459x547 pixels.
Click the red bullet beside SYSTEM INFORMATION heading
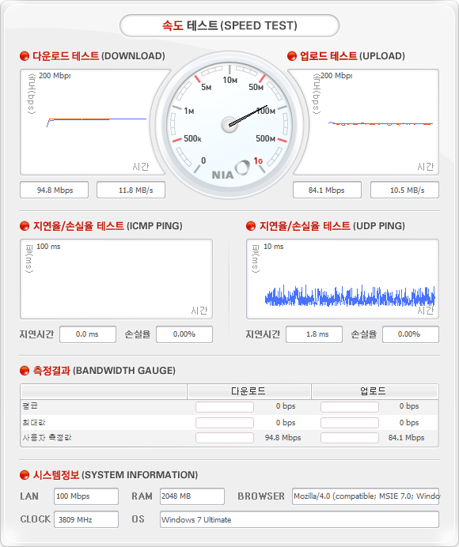tap(25, 475)
